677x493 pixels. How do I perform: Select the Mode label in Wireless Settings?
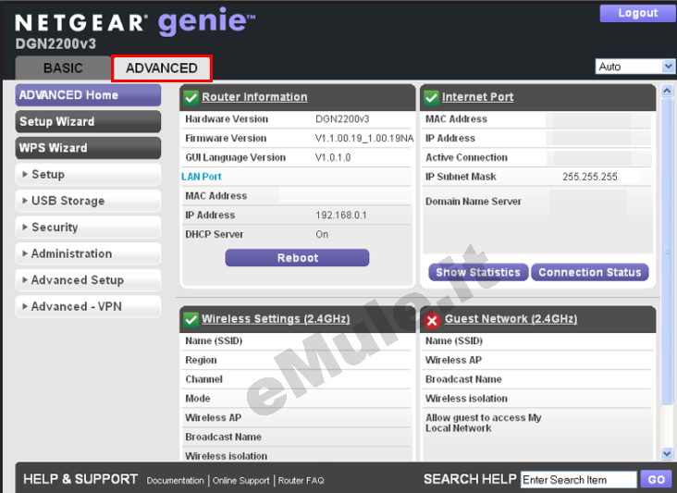198,399
